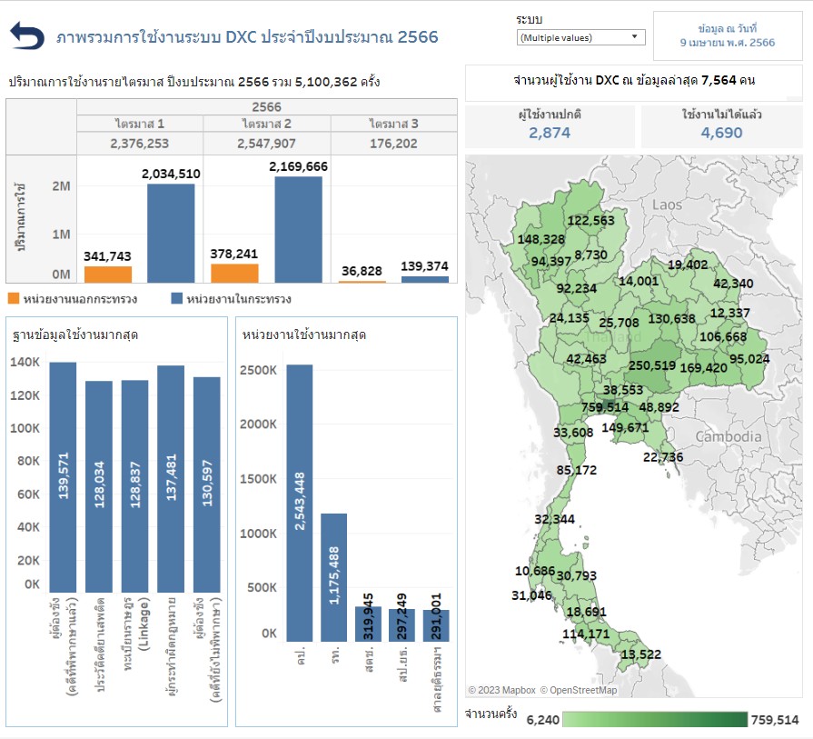Click the ฐานข้อมูลใช้งานมากสุด chart title
Image resolution: width=813 pixels, height=739 pixels.
coord(75,335)
